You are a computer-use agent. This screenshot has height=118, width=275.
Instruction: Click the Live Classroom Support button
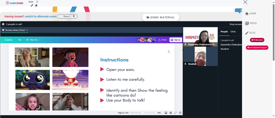point(257,47)
